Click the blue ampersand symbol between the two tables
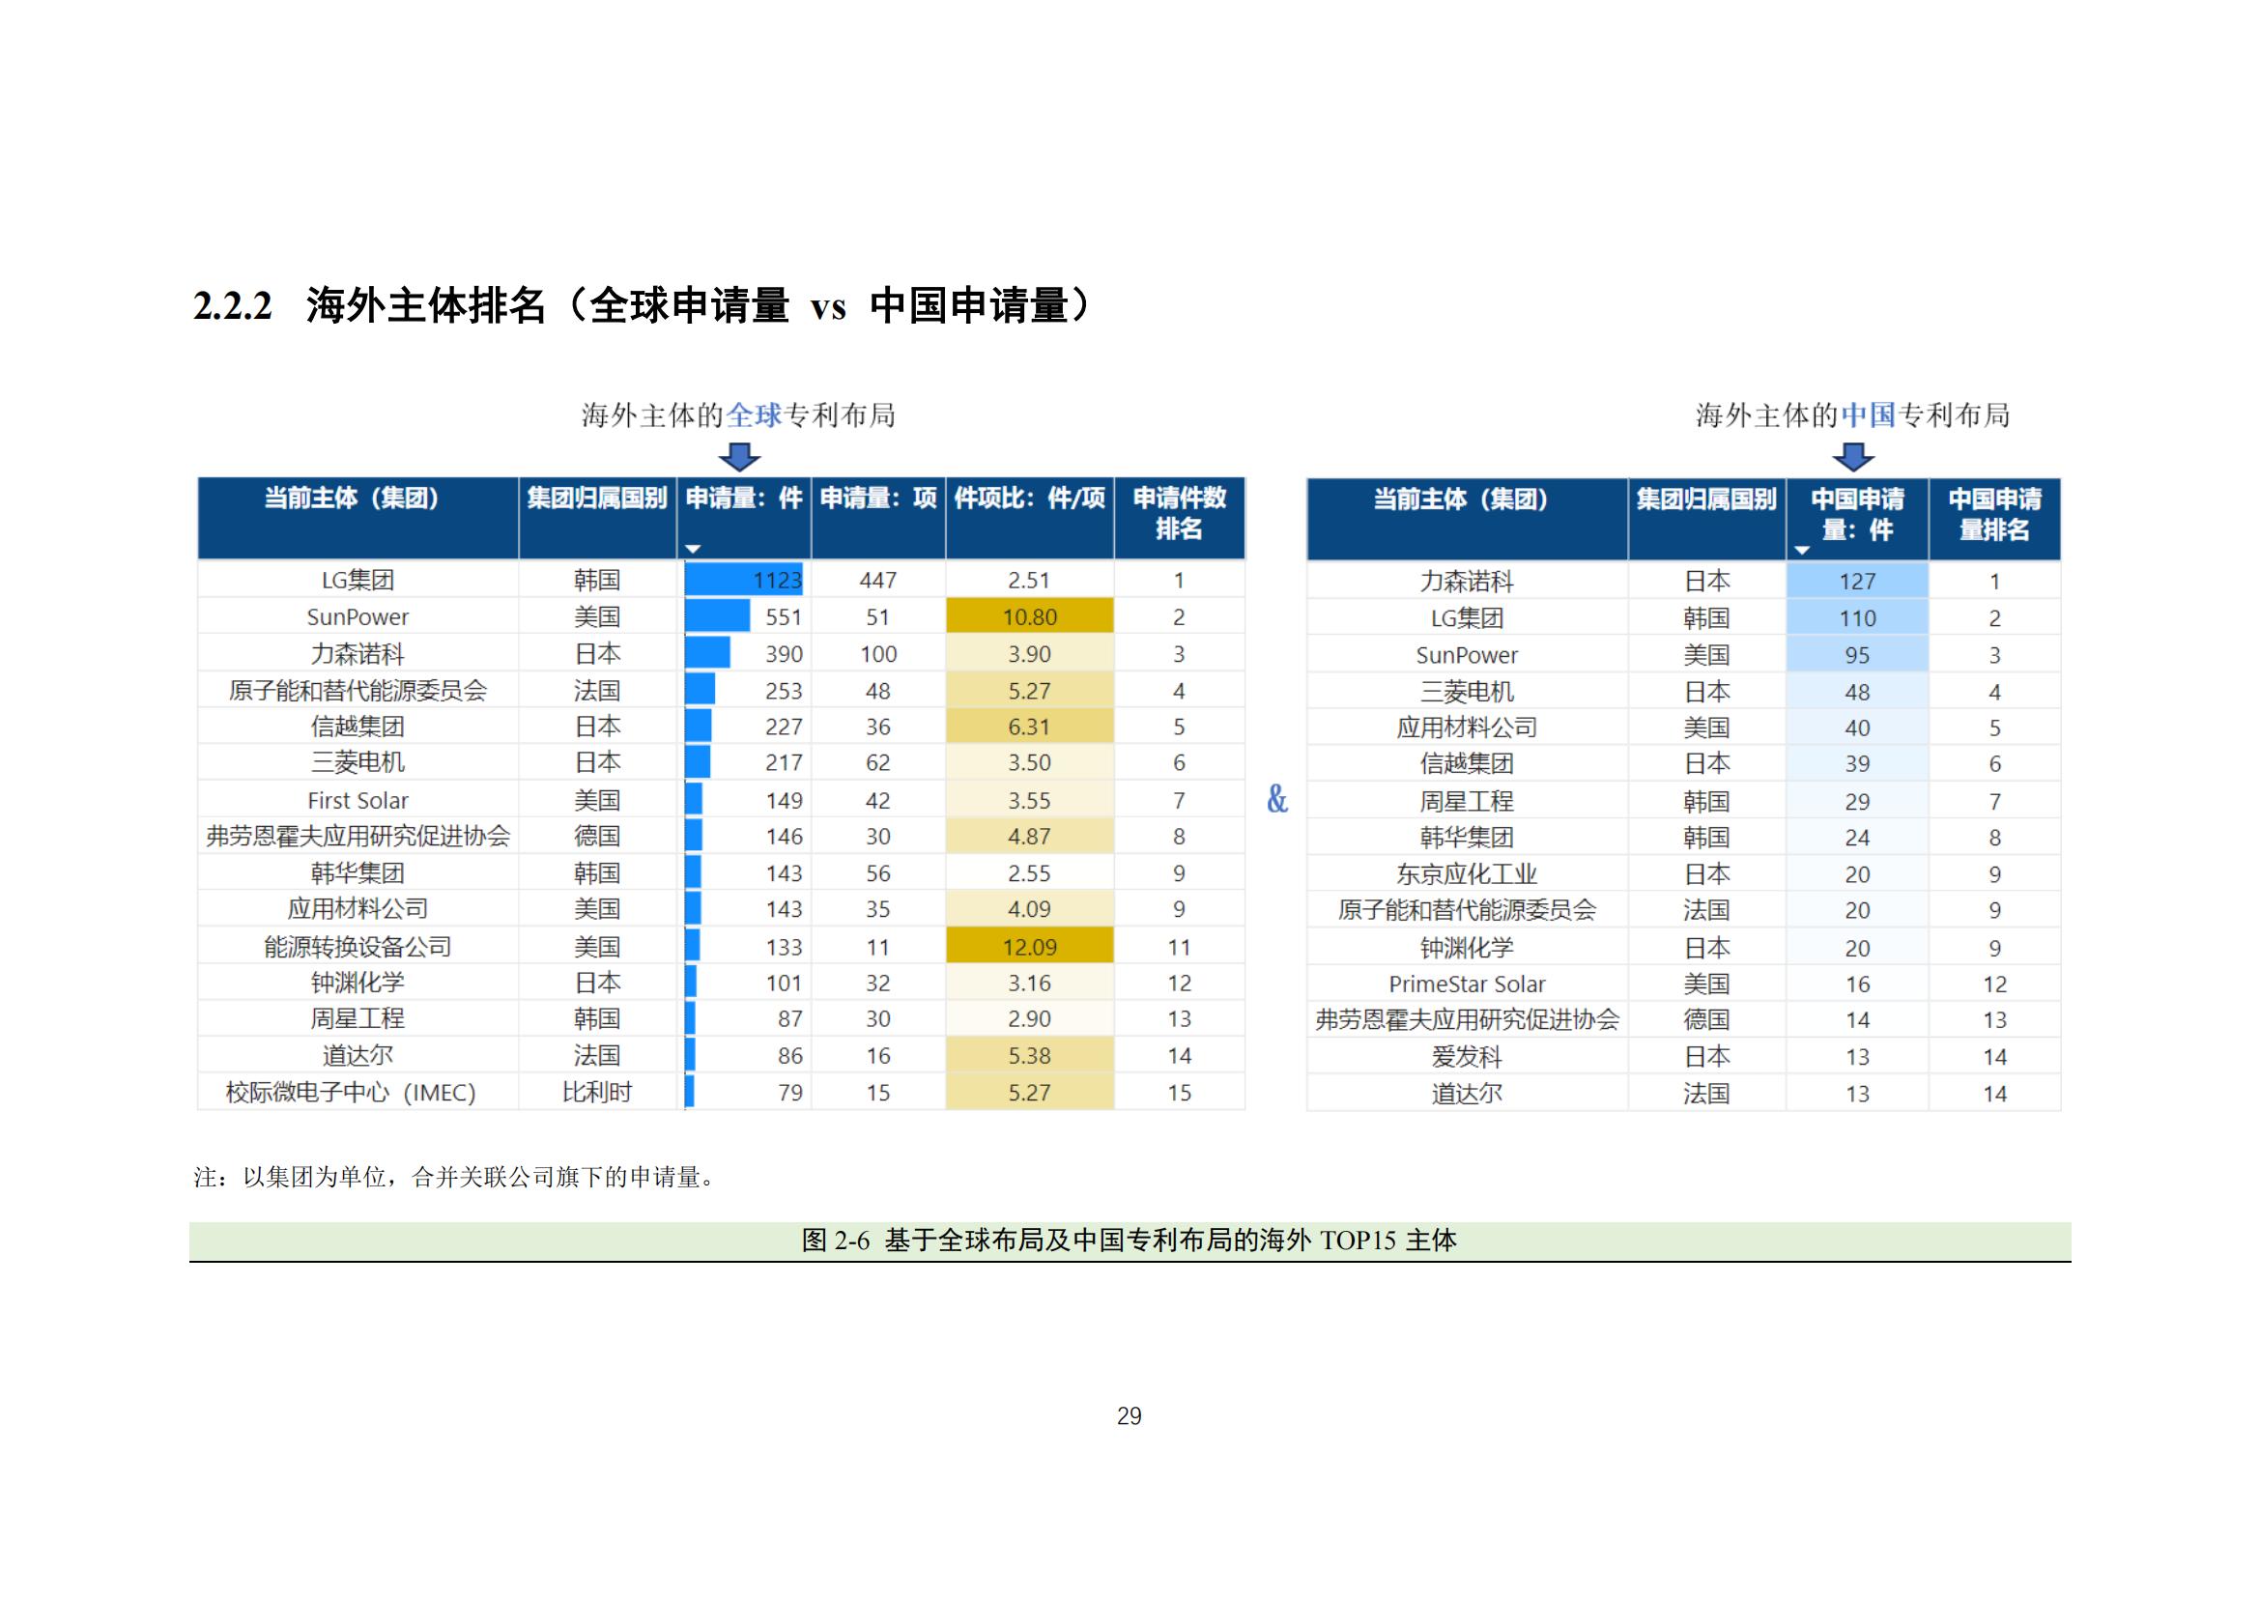 tap(1276, 799)
